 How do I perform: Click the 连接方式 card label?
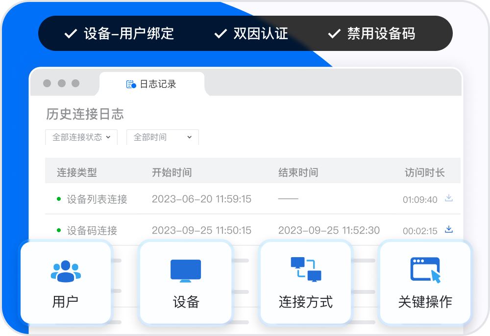(x=306, y=302)
